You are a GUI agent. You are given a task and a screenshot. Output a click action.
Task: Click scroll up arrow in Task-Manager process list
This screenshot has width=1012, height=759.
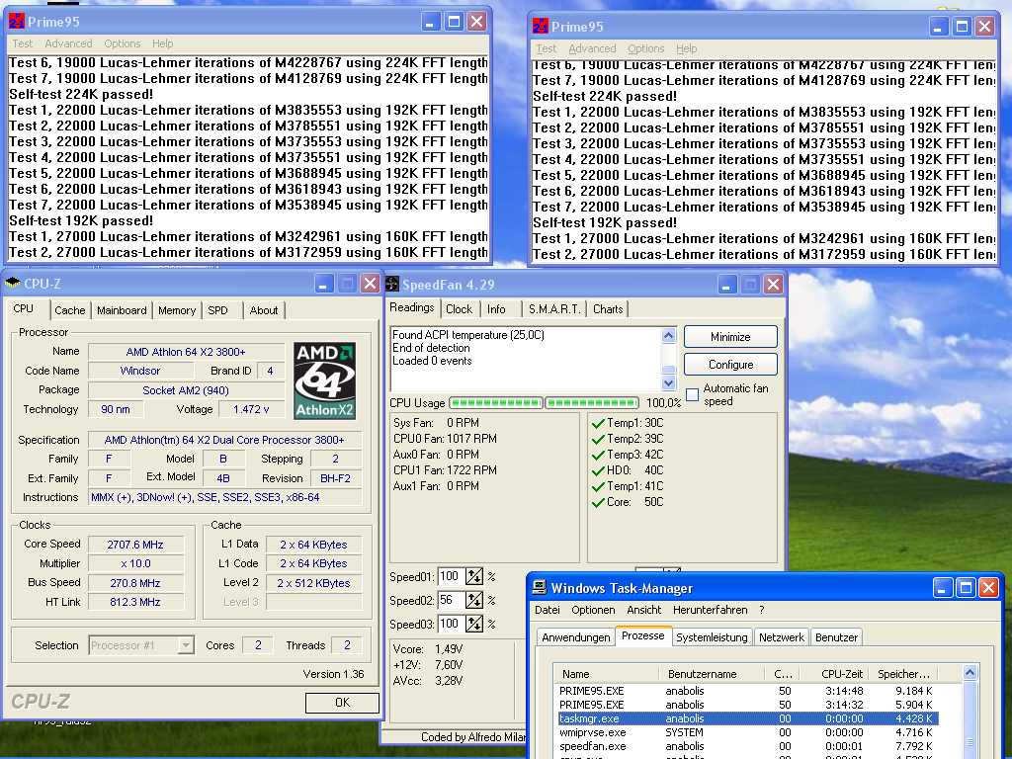tap(970, 673)
